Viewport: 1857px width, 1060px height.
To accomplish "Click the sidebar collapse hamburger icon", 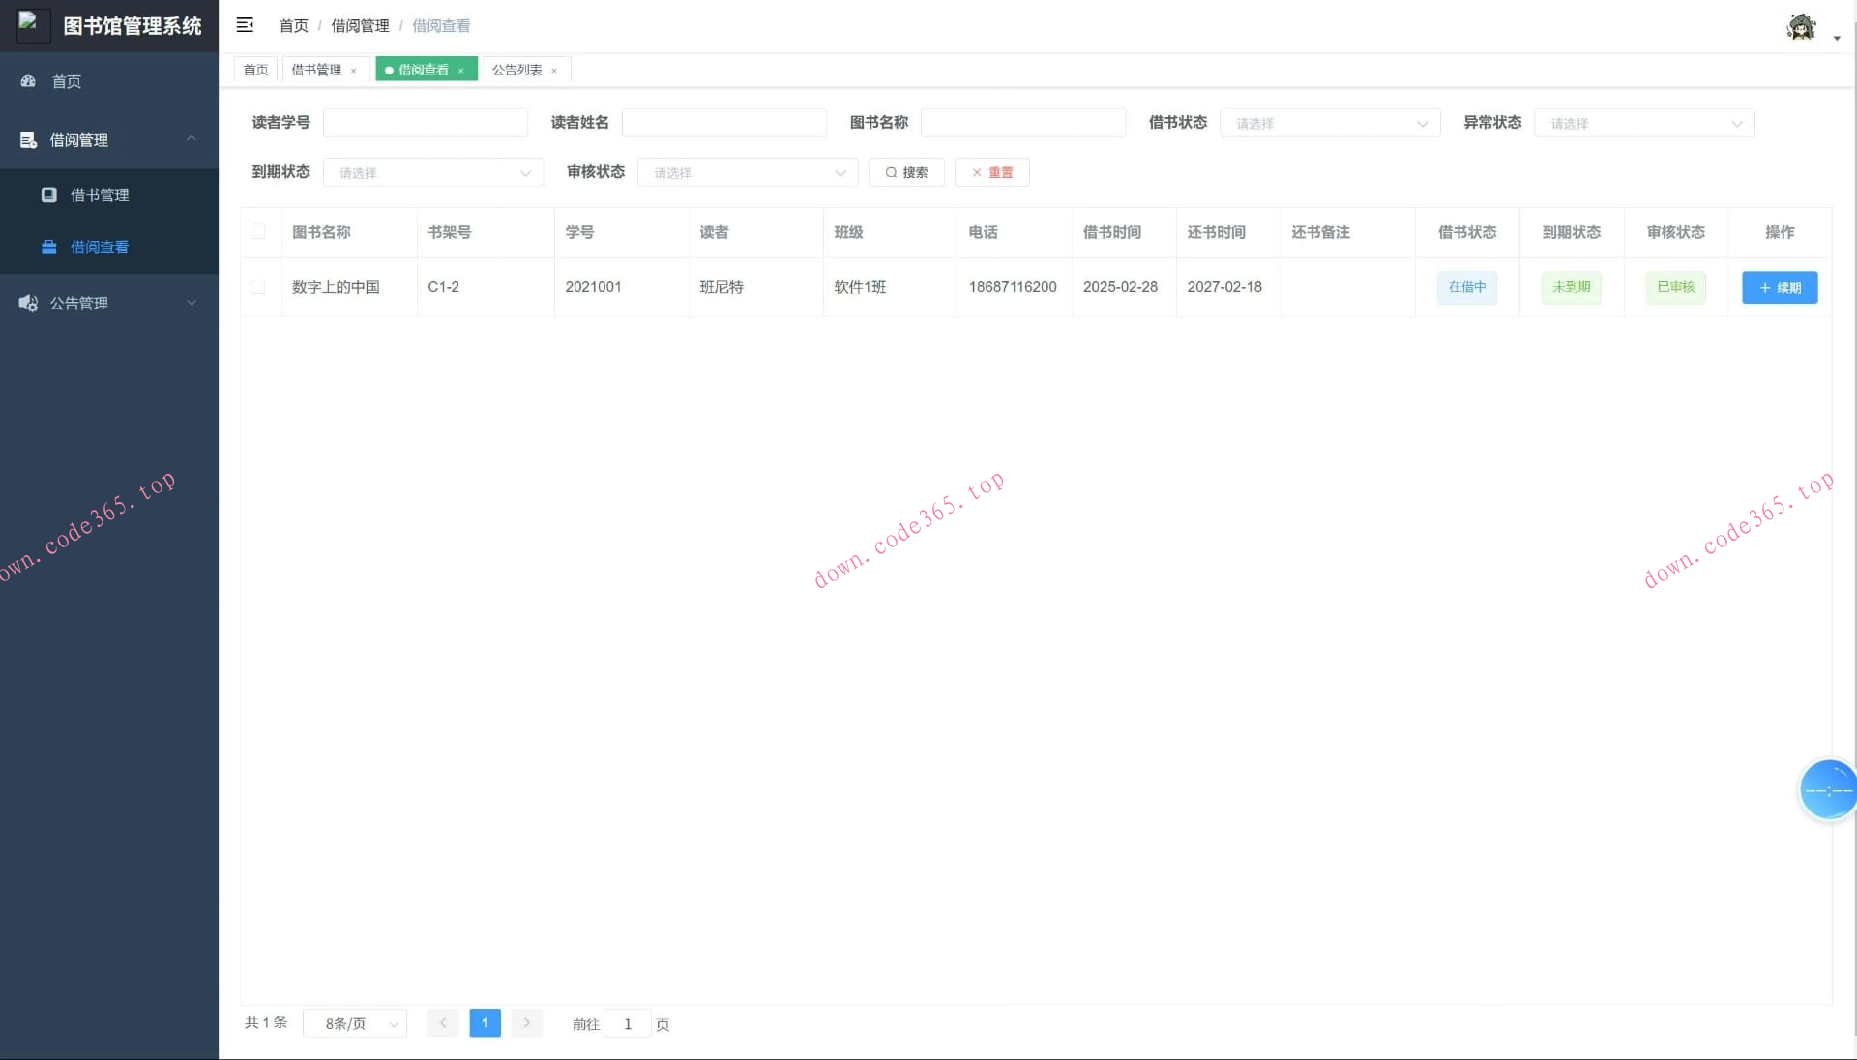I will click(x=245, y=25).
